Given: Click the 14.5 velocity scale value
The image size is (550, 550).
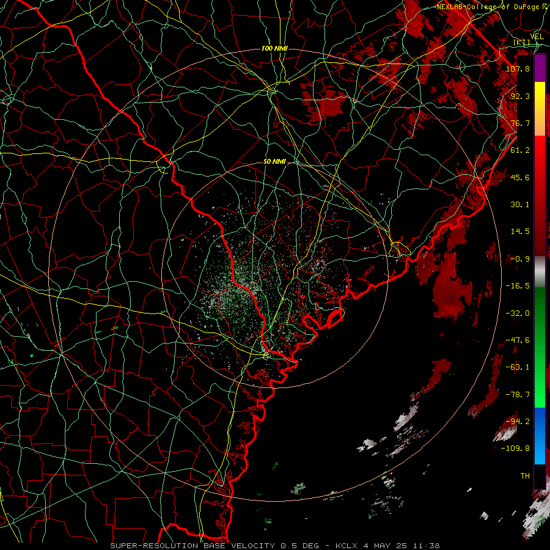Looking at the screenshot, I should (520, 232).
